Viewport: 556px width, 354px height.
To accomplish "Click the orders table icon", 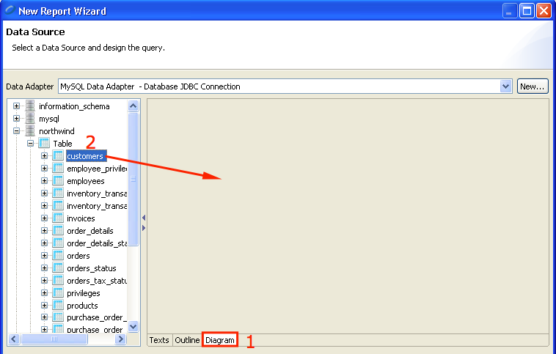I will (x=58, y=256).
